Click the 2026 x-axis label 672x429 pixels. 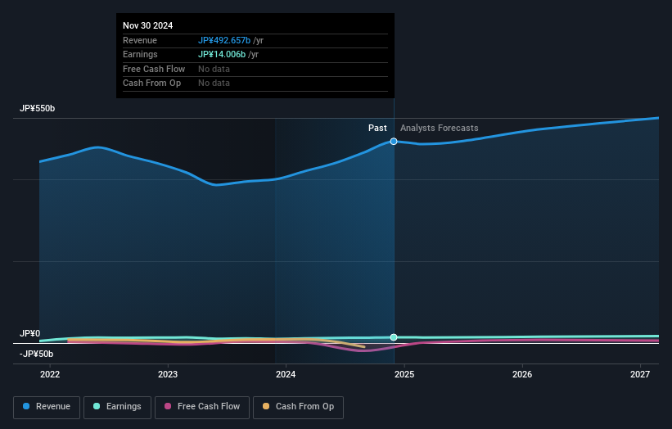(522, 374)
